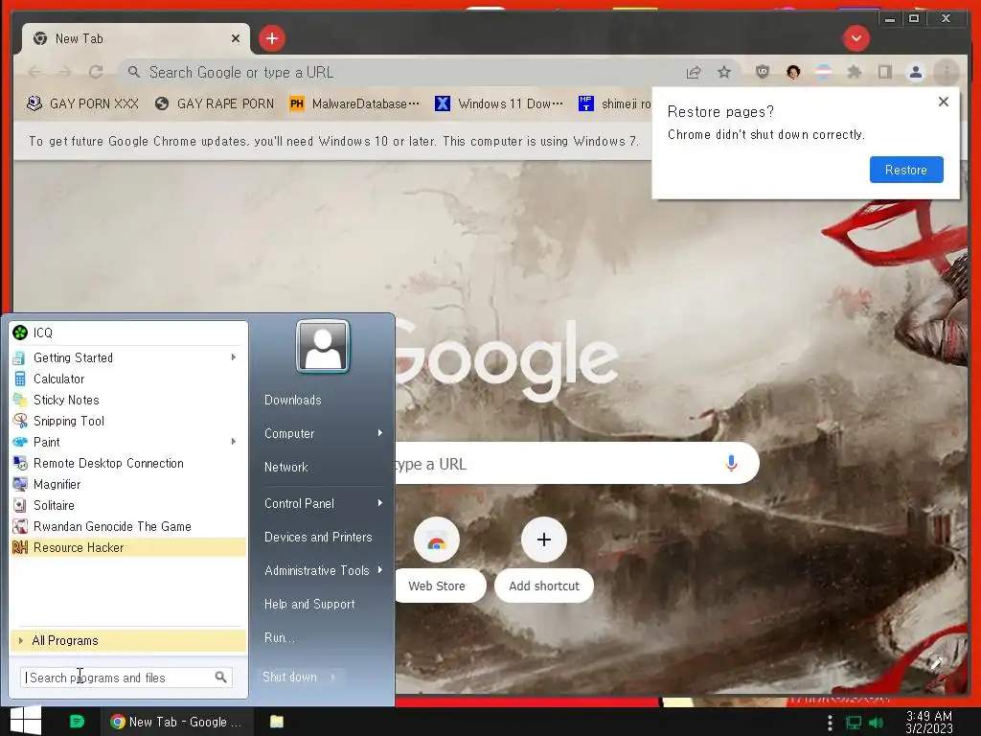Open a new tab with the plus button
The width and height of the screenshot is (981, 736).
pyautogui.click(x=271, y=38)
